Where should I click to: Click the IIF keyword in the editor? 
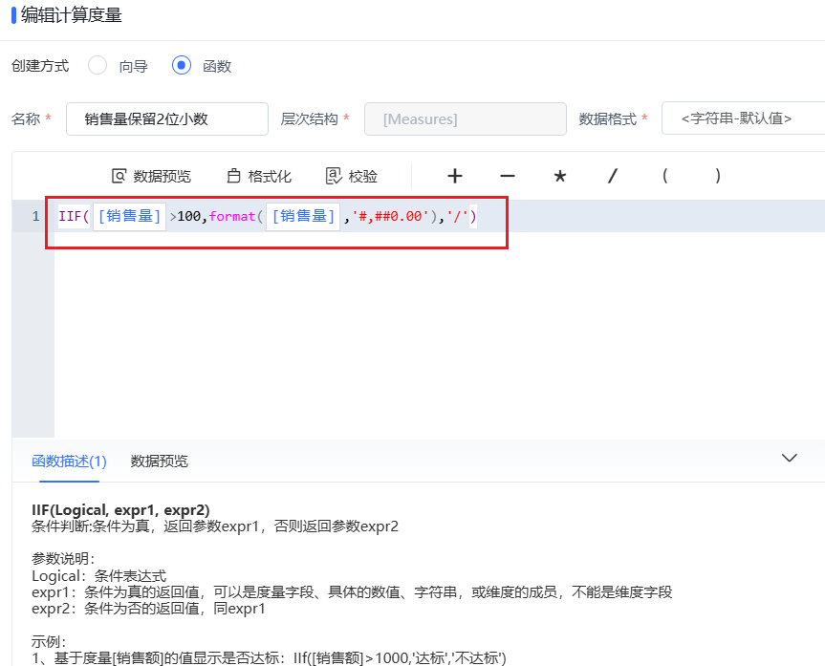[x=70, y=216]
